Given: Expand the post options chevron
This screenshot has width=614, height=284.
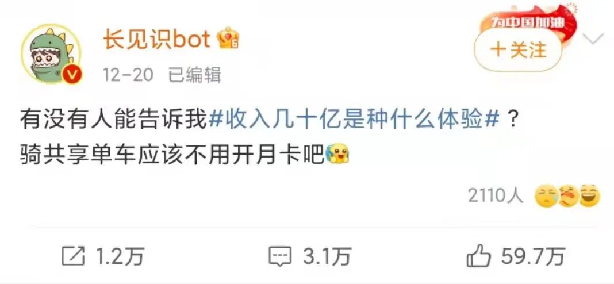Looking at the screenshot, I should pos(593,39).
